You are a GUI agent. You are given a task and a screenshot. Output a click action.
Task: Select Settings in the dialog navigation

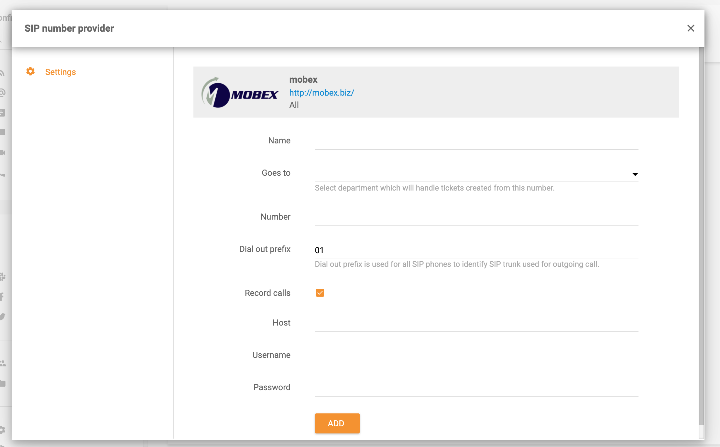pos(60,72)
